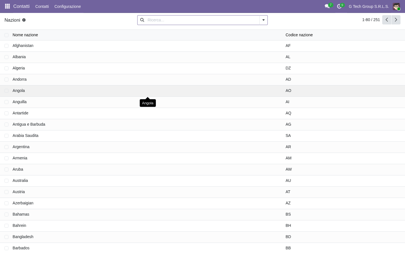
Task: Open the Azerbaigian country row
Action: tap(202, 203)
